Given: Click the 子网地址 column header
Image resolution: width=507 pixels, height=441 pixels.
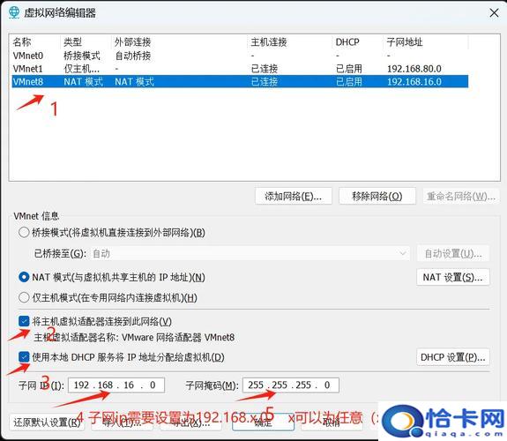Looking at the screenshot, I should pyautogui.click(x=426, y=42).
